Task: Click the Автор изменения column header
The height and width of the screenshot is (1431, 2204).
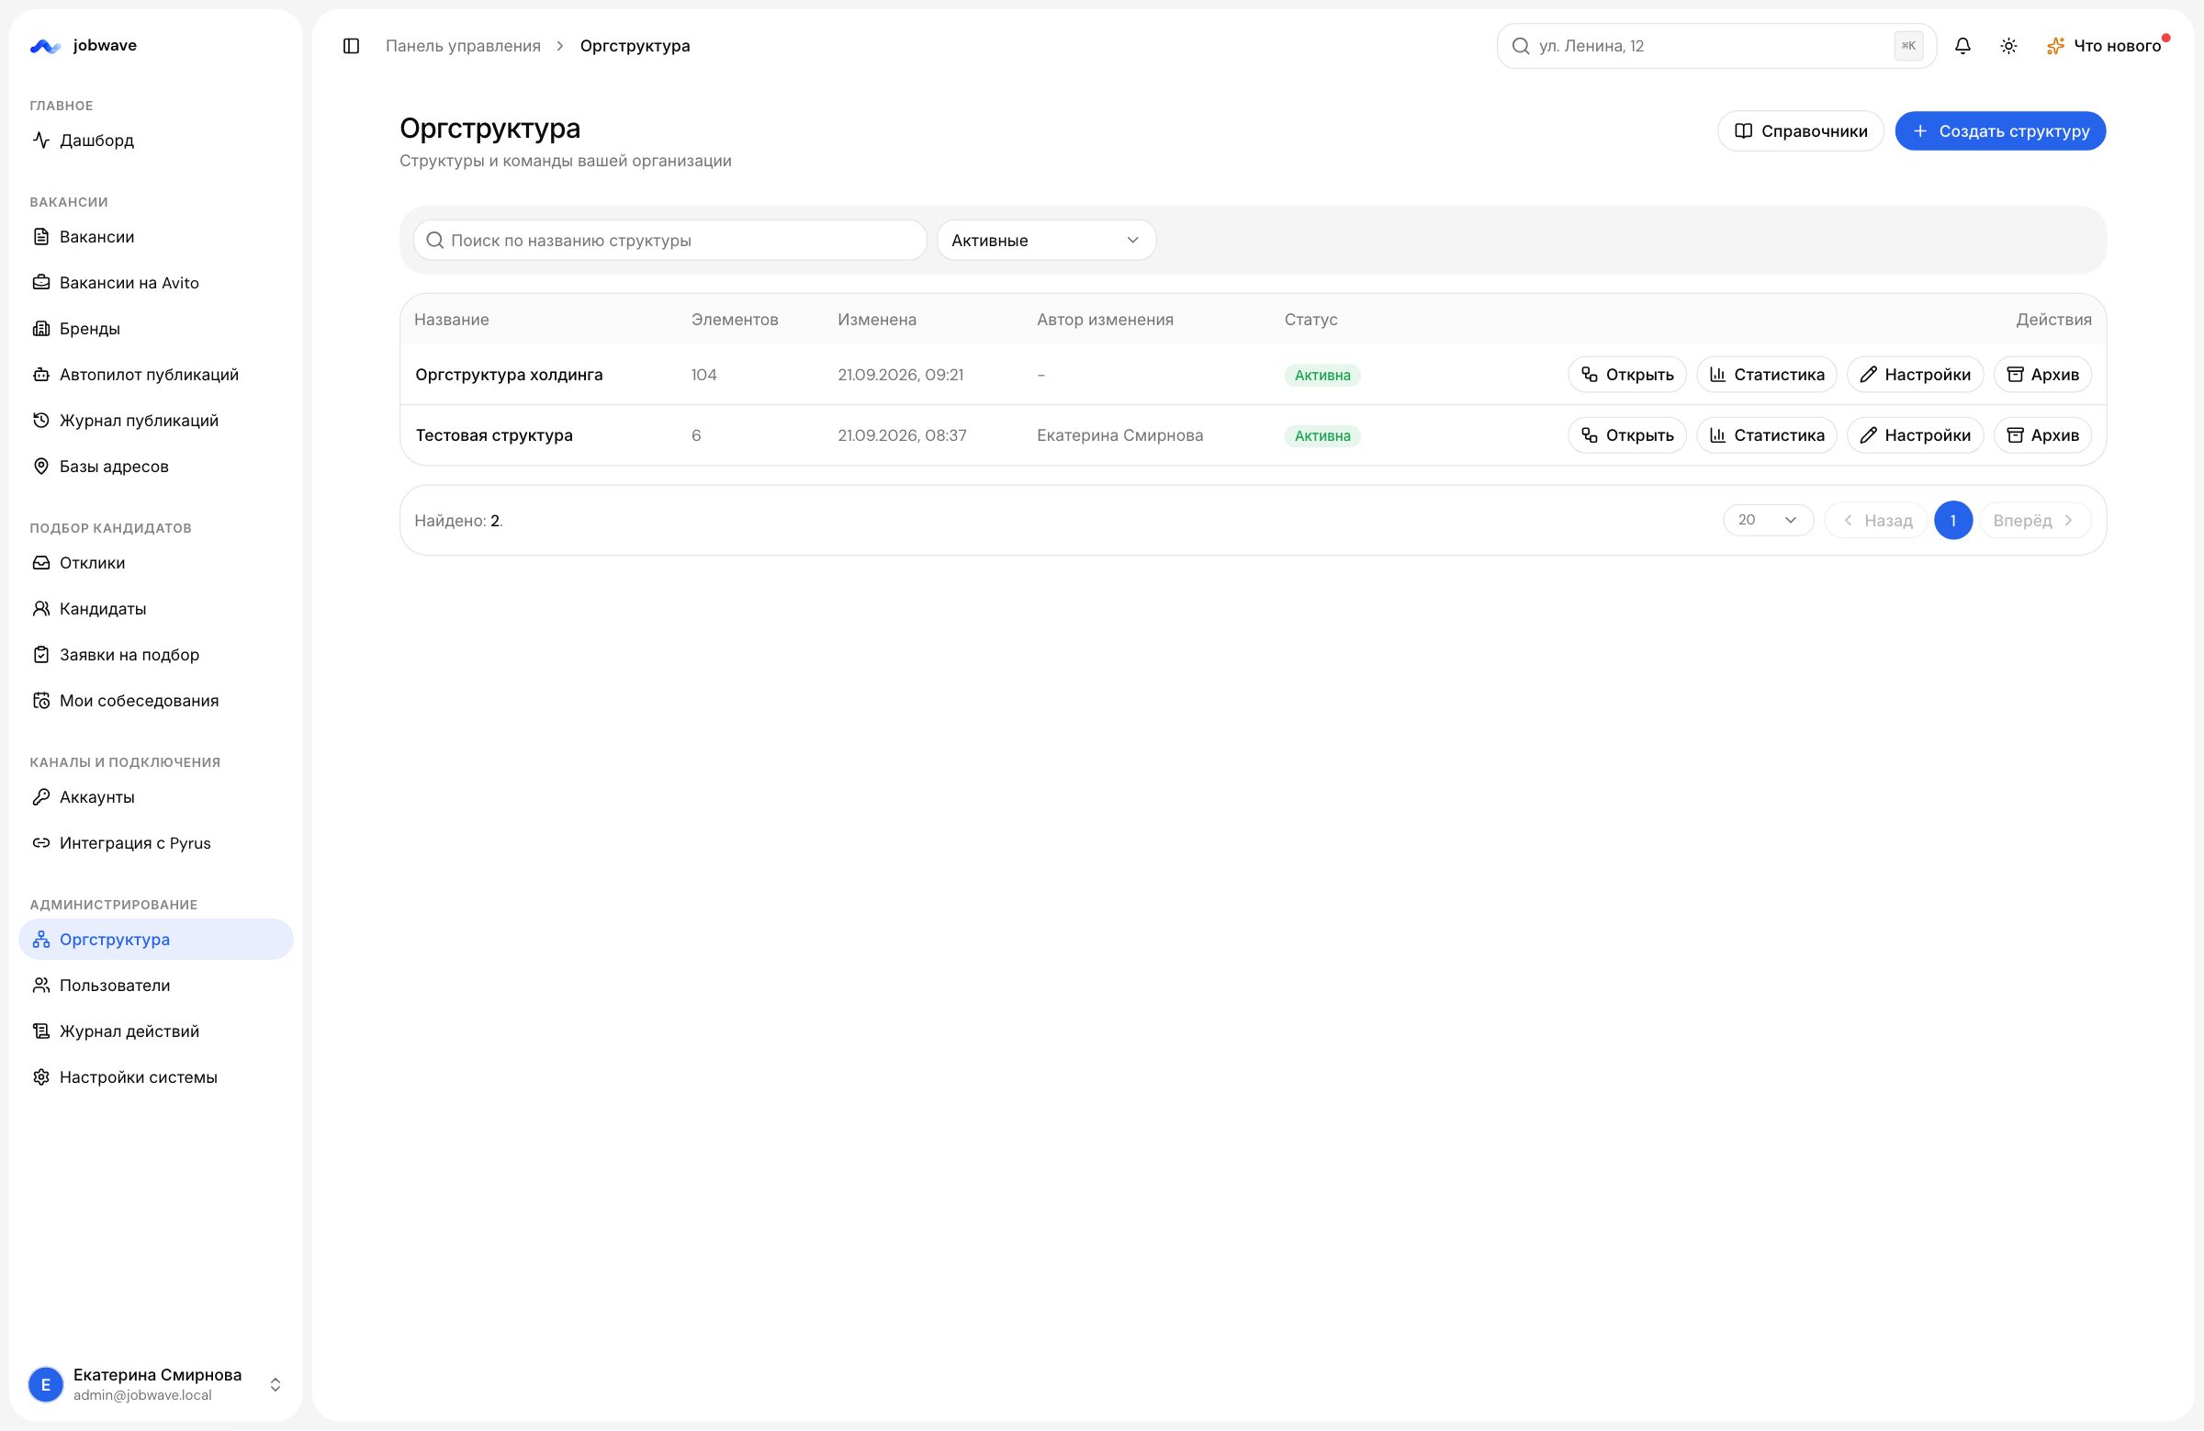Action: [1105, 320]
